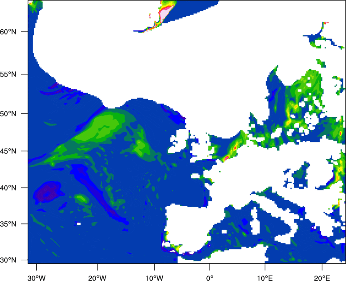The width and height of the screenshot is (346, 281).
Task: Click the 35°N latitude label
Action: (8, 224)
